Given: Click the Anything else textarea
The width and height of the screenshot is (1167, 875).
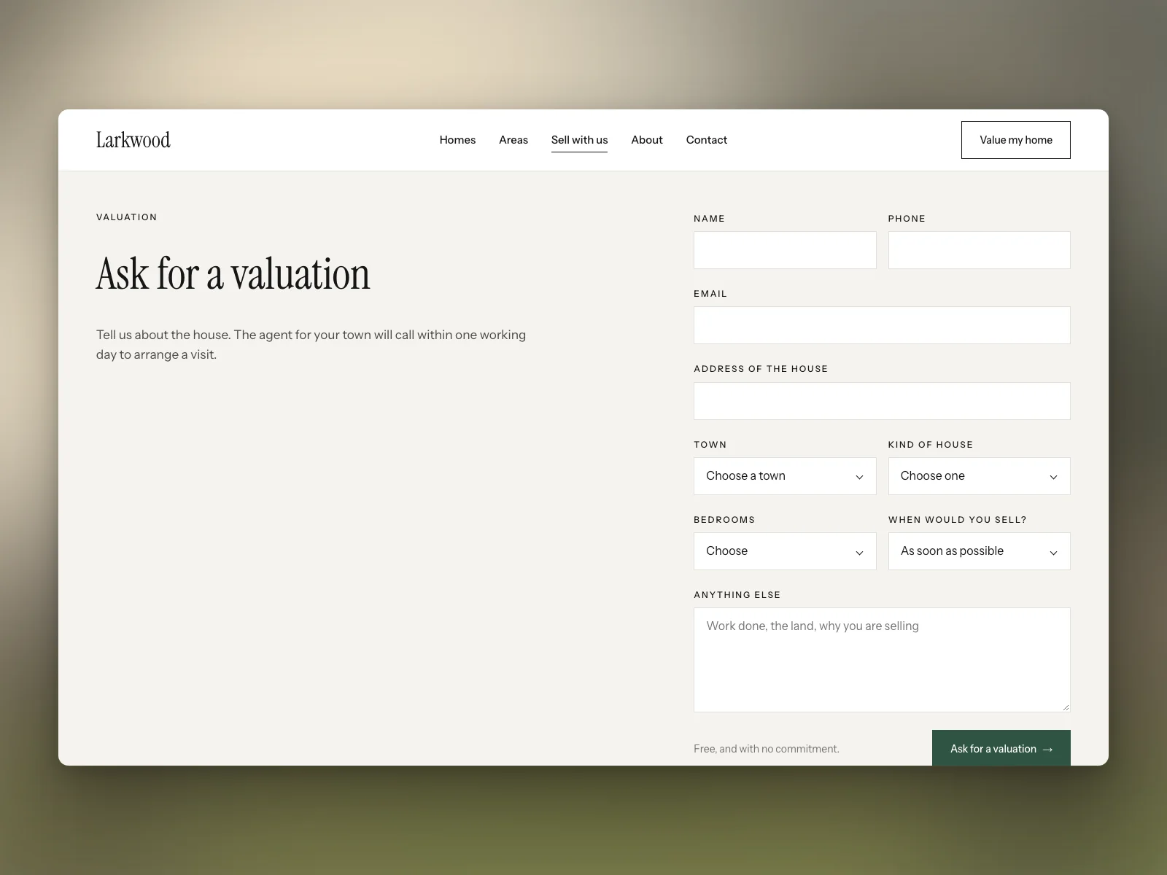Looking at the screenshot, I should point(882,660).
